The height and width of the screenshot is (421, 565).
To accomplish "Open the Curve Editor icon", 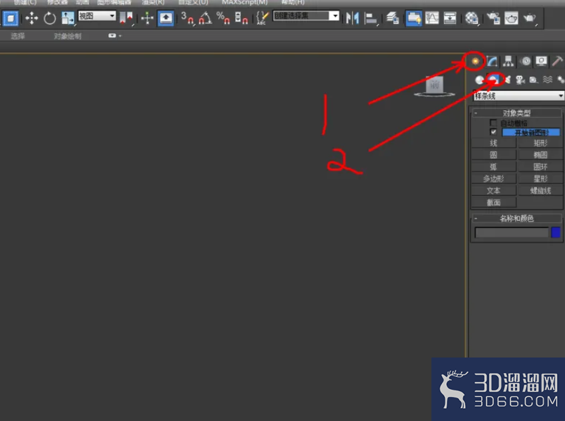I will (x=431, y=18).
